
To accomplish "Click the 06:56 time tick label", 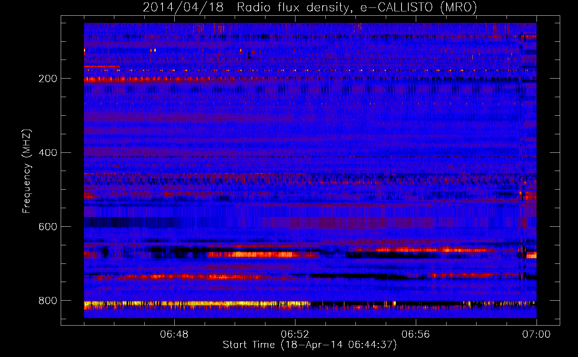I will pos(416,335).
